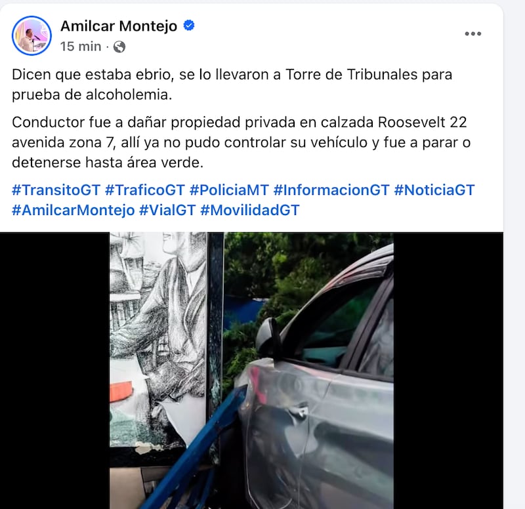This screenshot has width=525, height=509.
Task: Open the Amilcar Montejo profile name link
Action: (119, 26)
